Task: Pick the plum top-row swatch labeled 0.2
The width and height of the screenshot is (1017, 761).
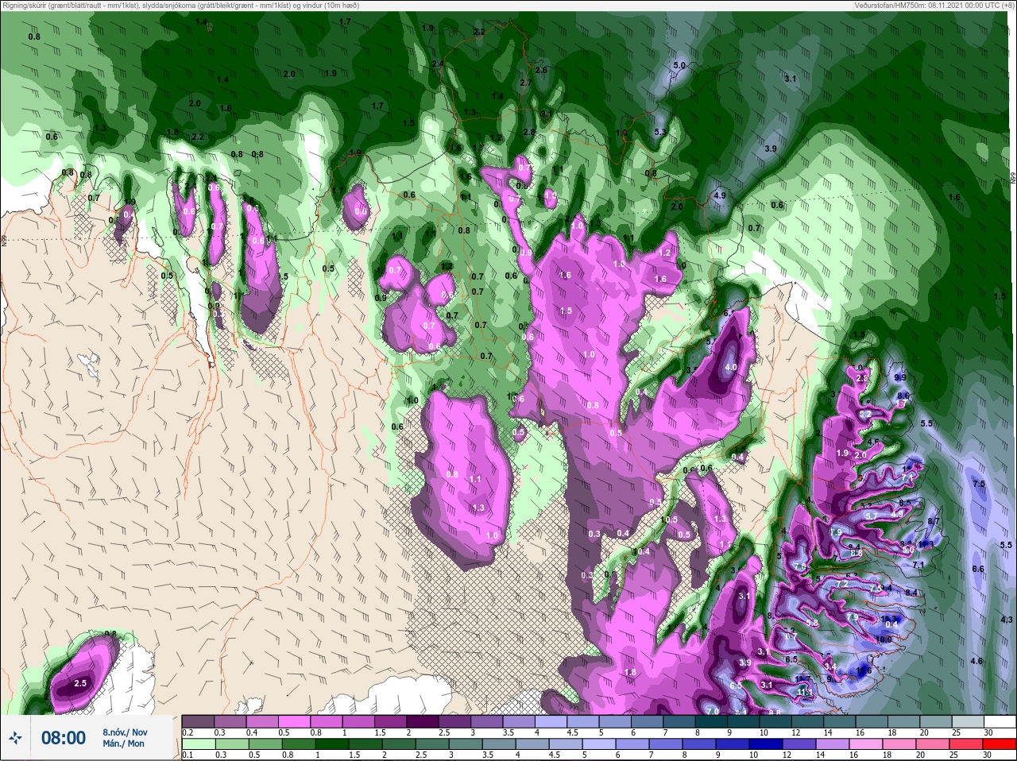Action: (x=198, y=721)
